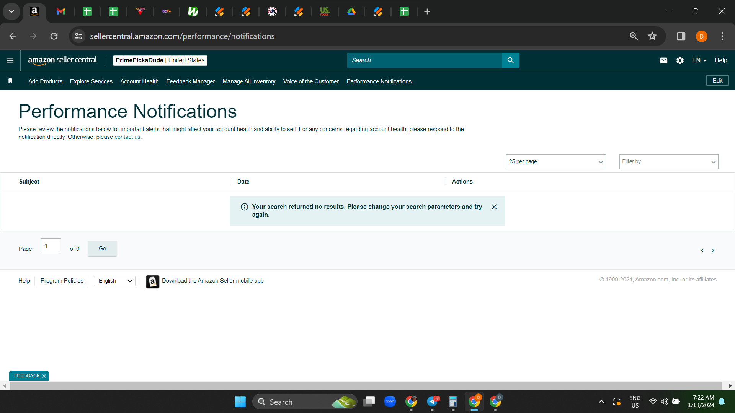
Task: Open the tab search dropdown
Action: [x=11, y=12]
